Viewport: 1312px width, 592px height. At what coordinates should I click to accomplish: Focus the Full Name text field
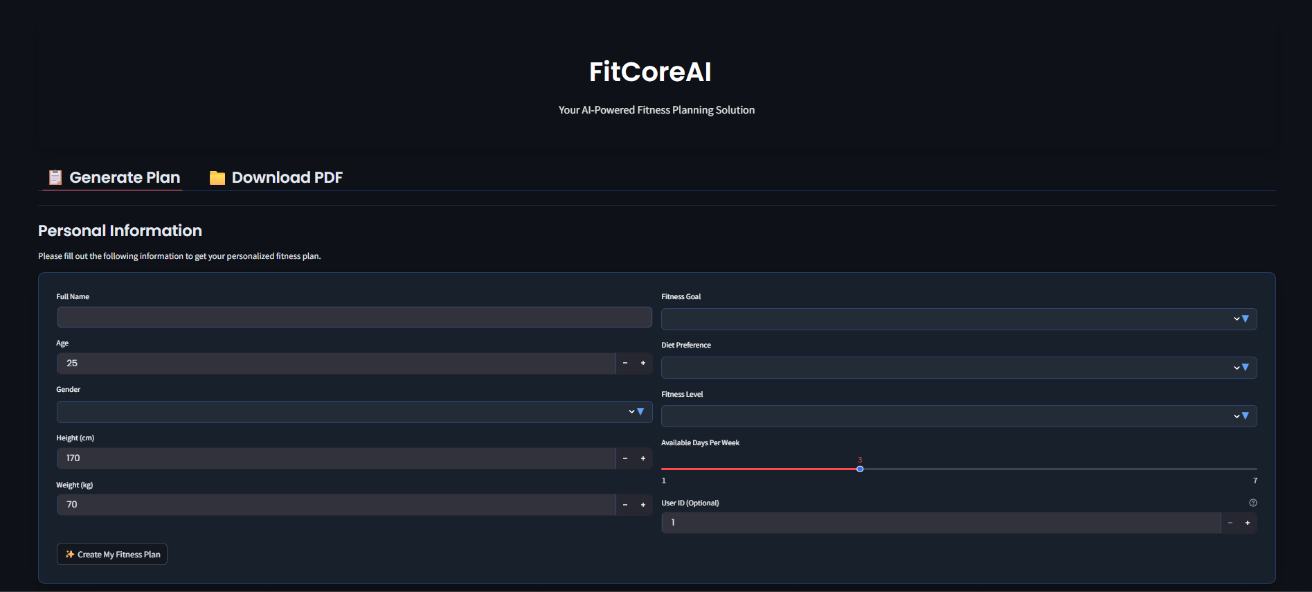(354, 317)
